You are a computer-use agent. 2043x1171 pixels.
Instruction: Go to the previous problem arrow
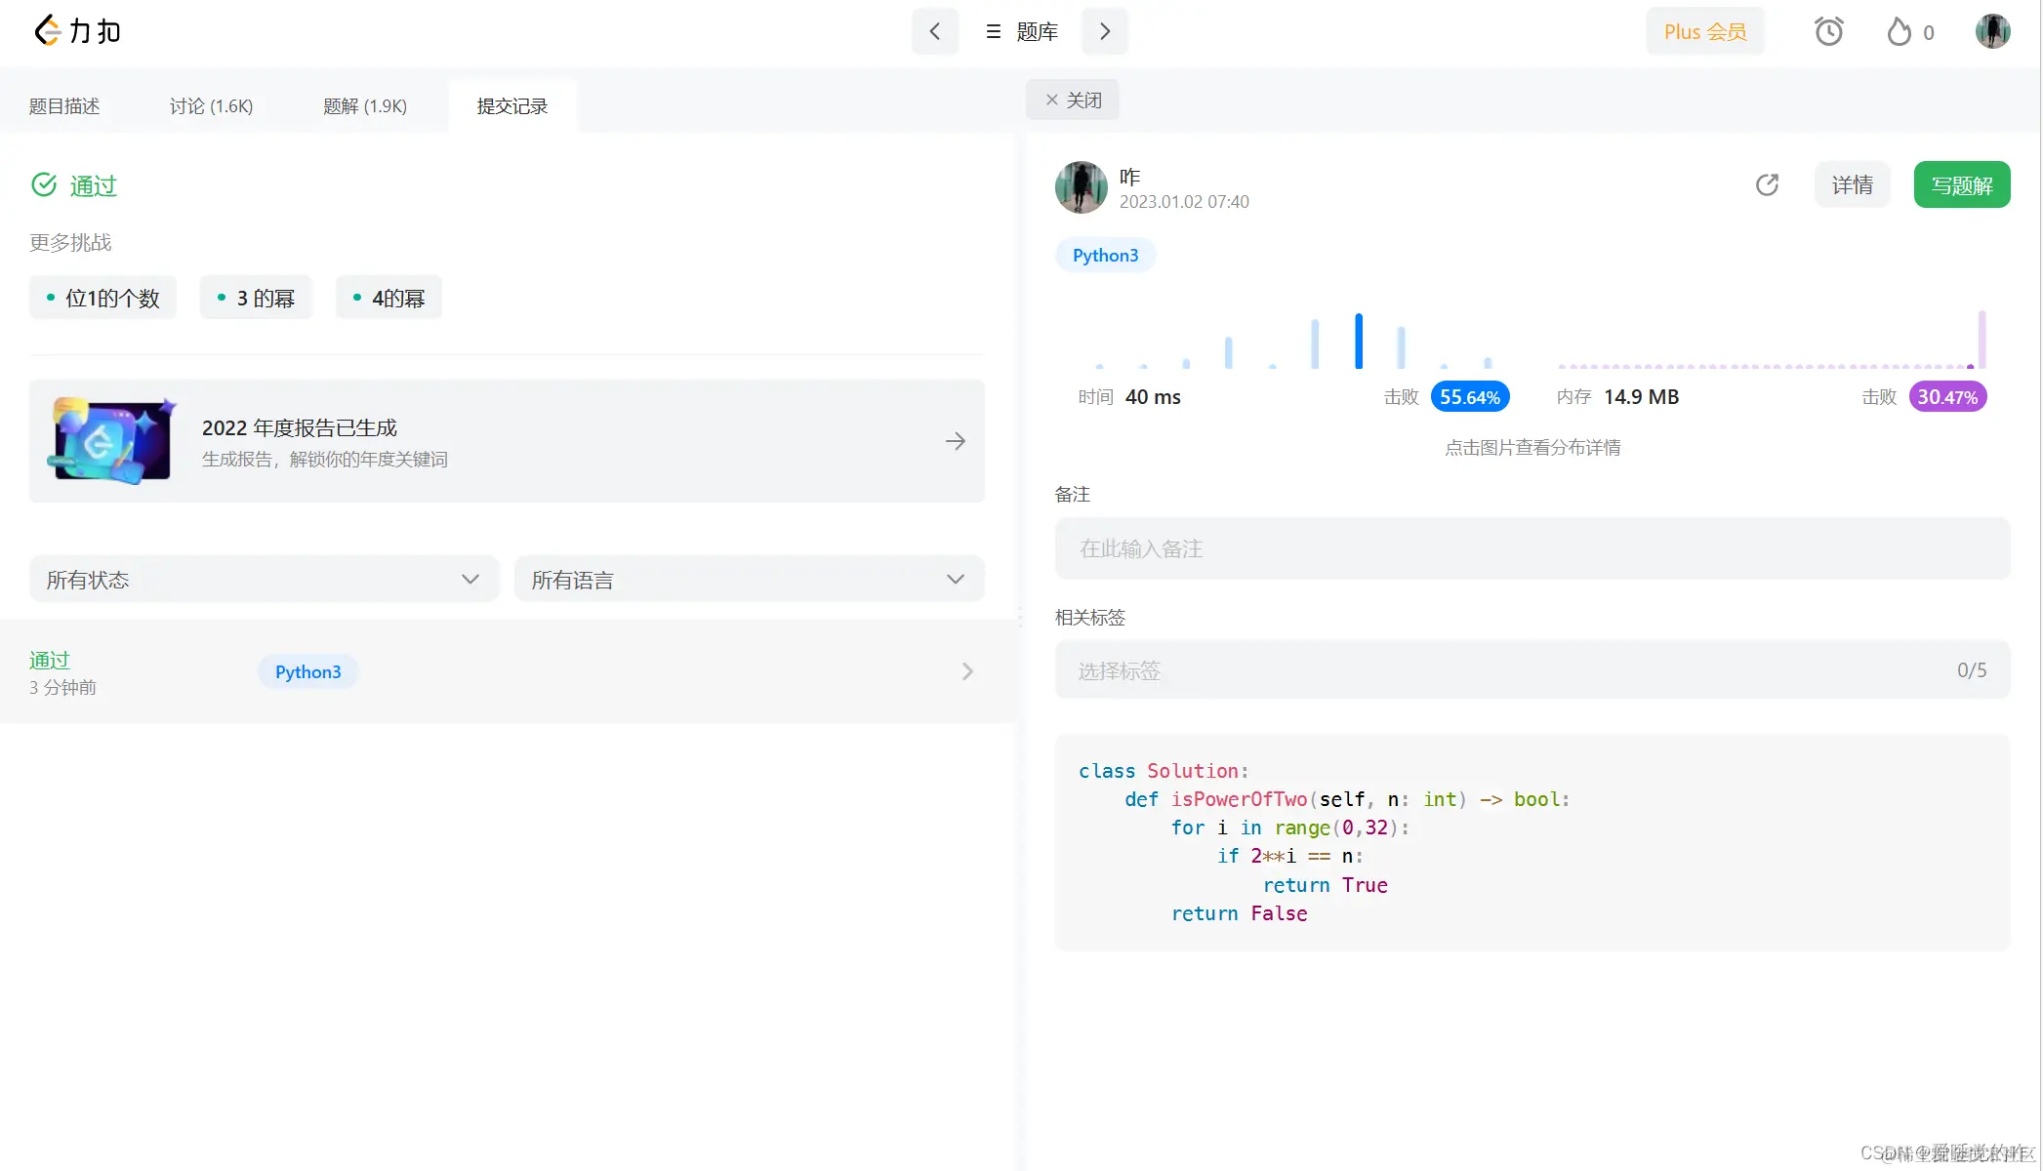click(x=934, y=31)
